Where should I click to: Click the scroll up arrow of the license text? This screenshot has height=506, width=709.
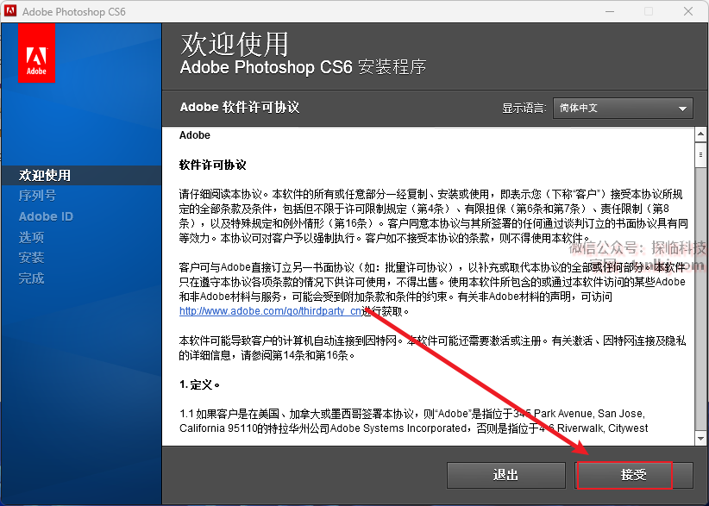pyautogui.click(x=701, y=135)
